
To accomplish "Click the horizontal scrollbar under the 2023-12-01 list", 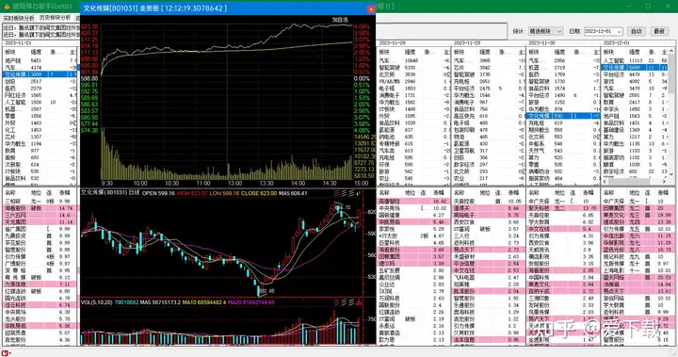I will 635,182.
